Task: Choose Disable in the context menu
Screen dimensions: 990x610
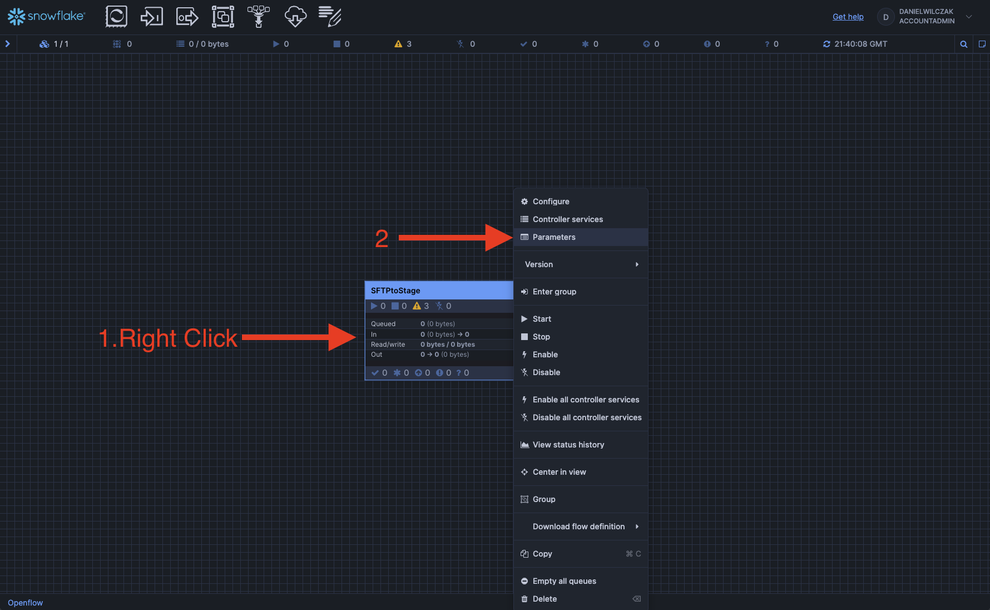Action: [x=546, y=372]
